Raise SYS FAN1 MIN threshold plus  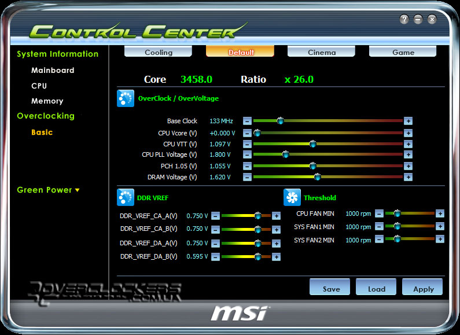[x=440, y=226]
